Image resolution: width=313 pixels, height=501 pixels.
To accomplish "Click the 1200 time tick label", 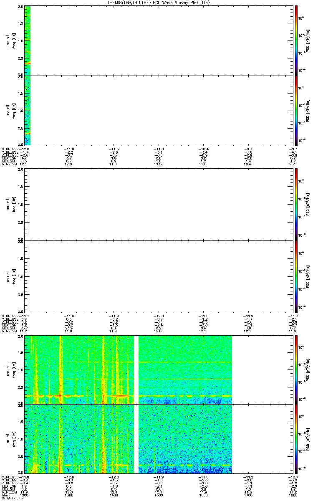I will pyautogui.click(x=25, y=496).
